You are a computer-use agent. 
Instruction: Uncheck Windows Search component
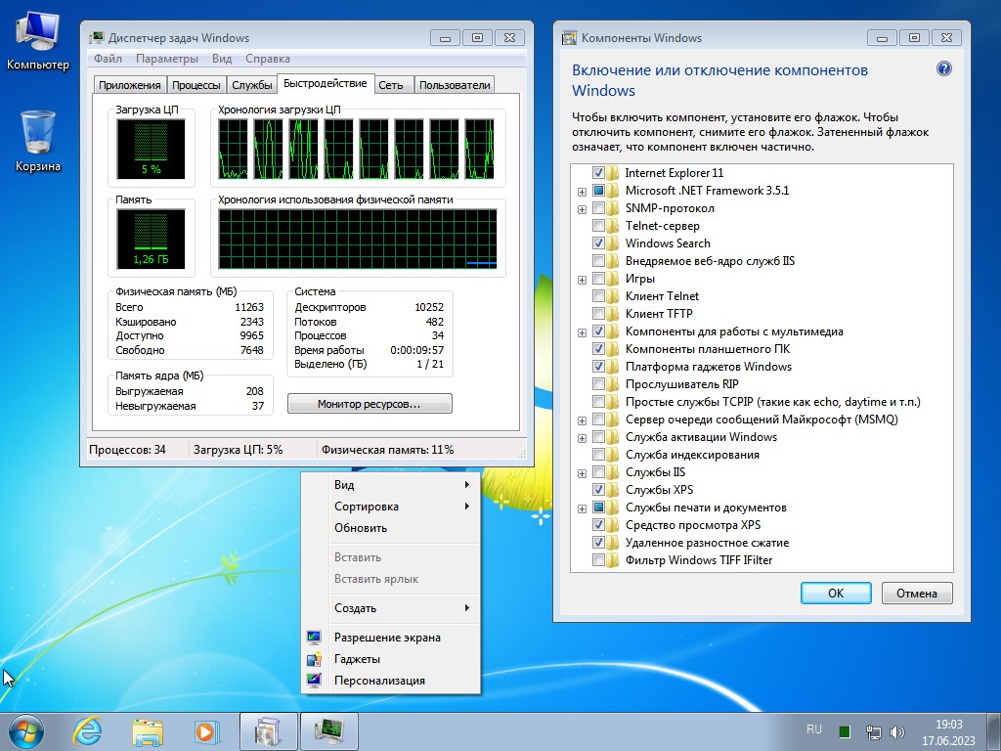coord(598,243)
